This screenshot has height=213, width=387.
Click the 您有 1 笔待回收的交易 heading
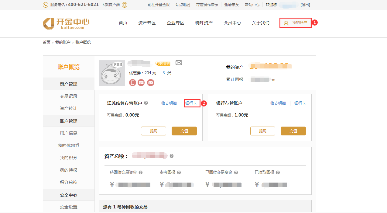125,207
